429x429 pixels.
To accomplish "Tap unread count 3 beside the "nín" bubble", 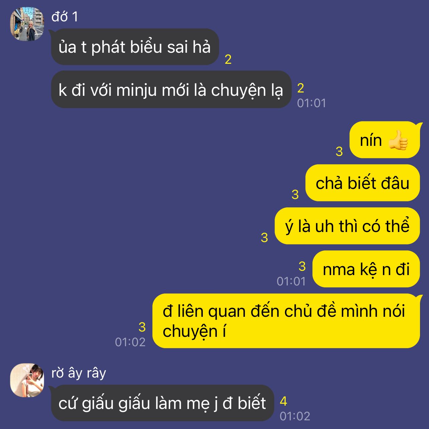I will pyautogui.click(x=339, y=151).
